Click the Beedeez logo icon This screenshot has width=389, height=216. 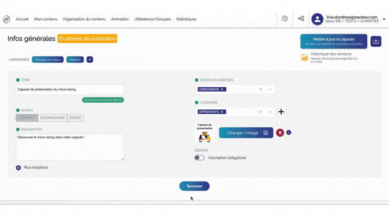pyautogui.click(x=6, y=19)
